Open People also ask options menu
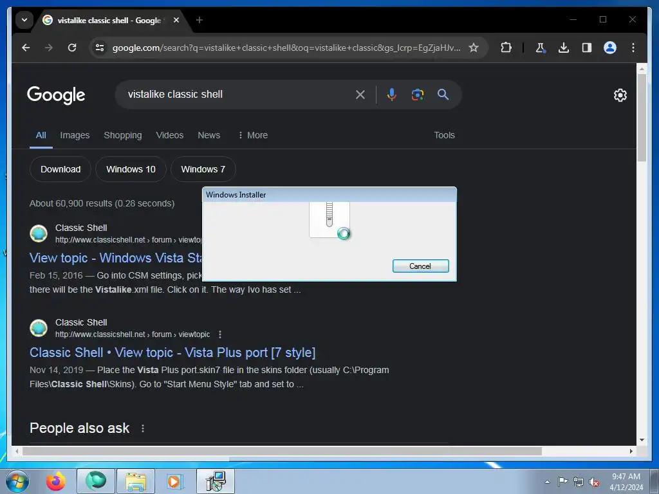 point(143,428)
